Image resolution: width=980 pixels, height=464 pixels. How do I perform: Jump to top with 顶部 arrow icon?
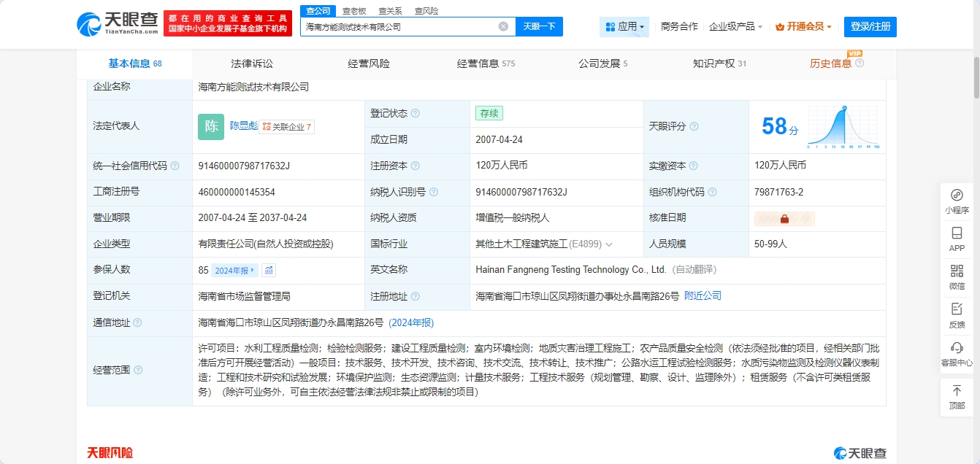tap(957, 391)
